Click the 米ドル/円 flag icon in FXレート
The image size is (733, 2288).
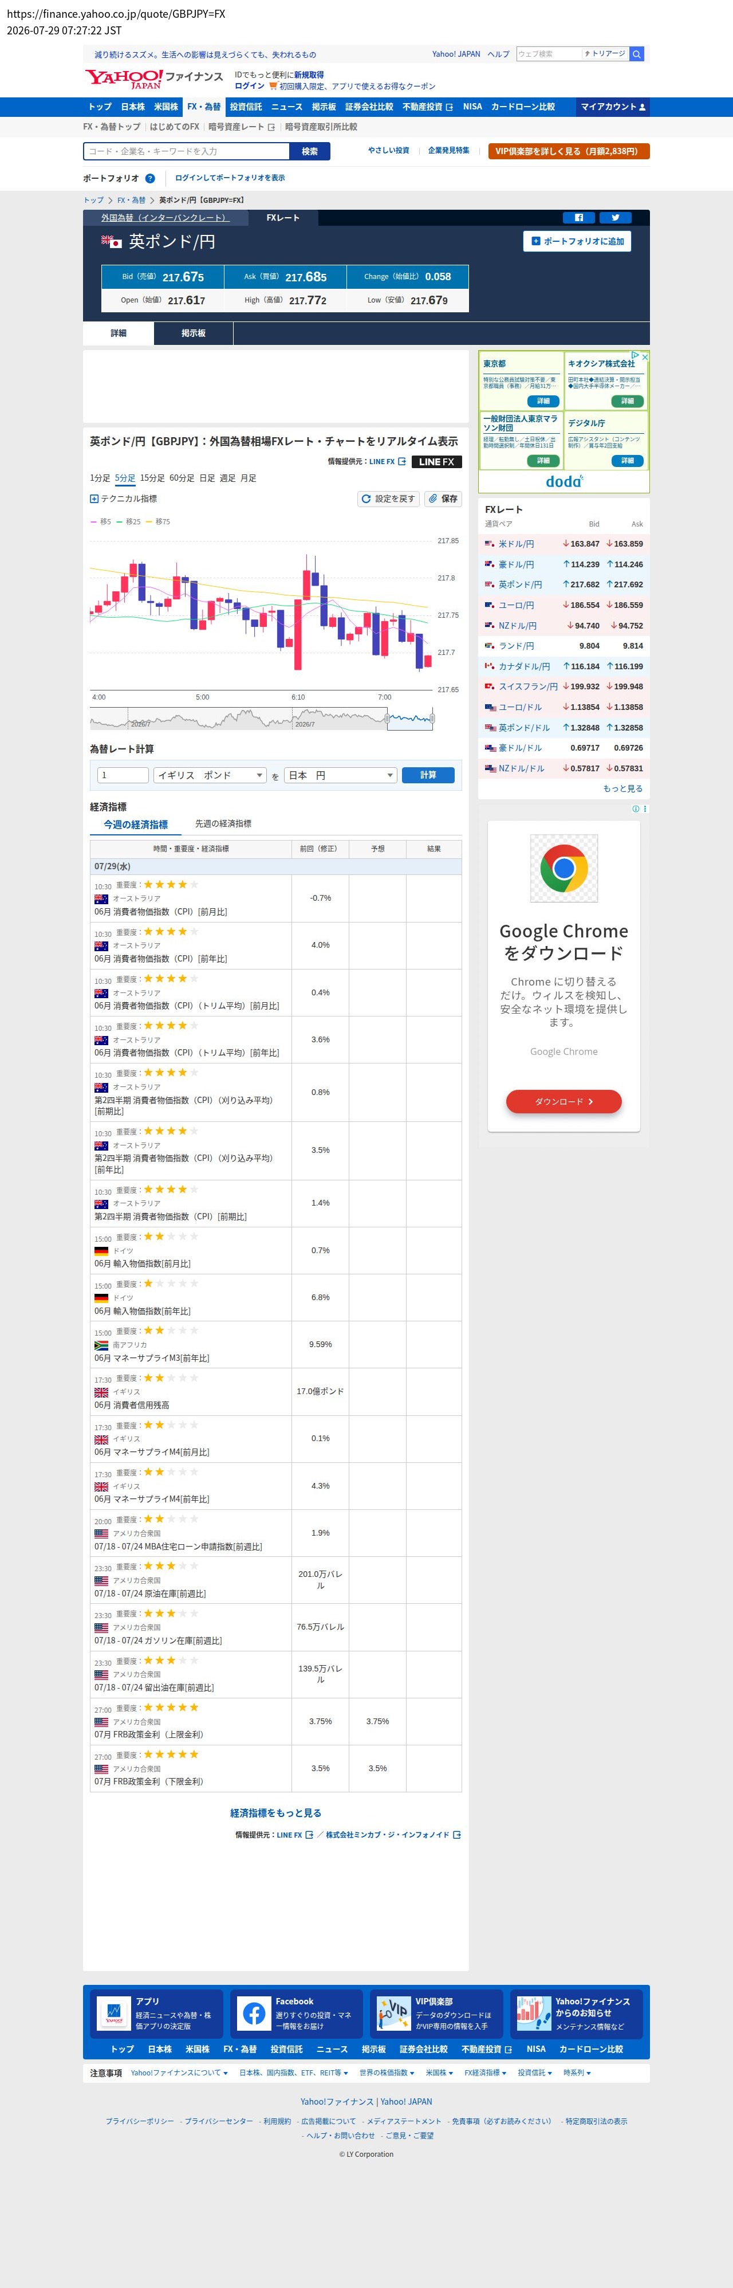click(x=490, y=544)
